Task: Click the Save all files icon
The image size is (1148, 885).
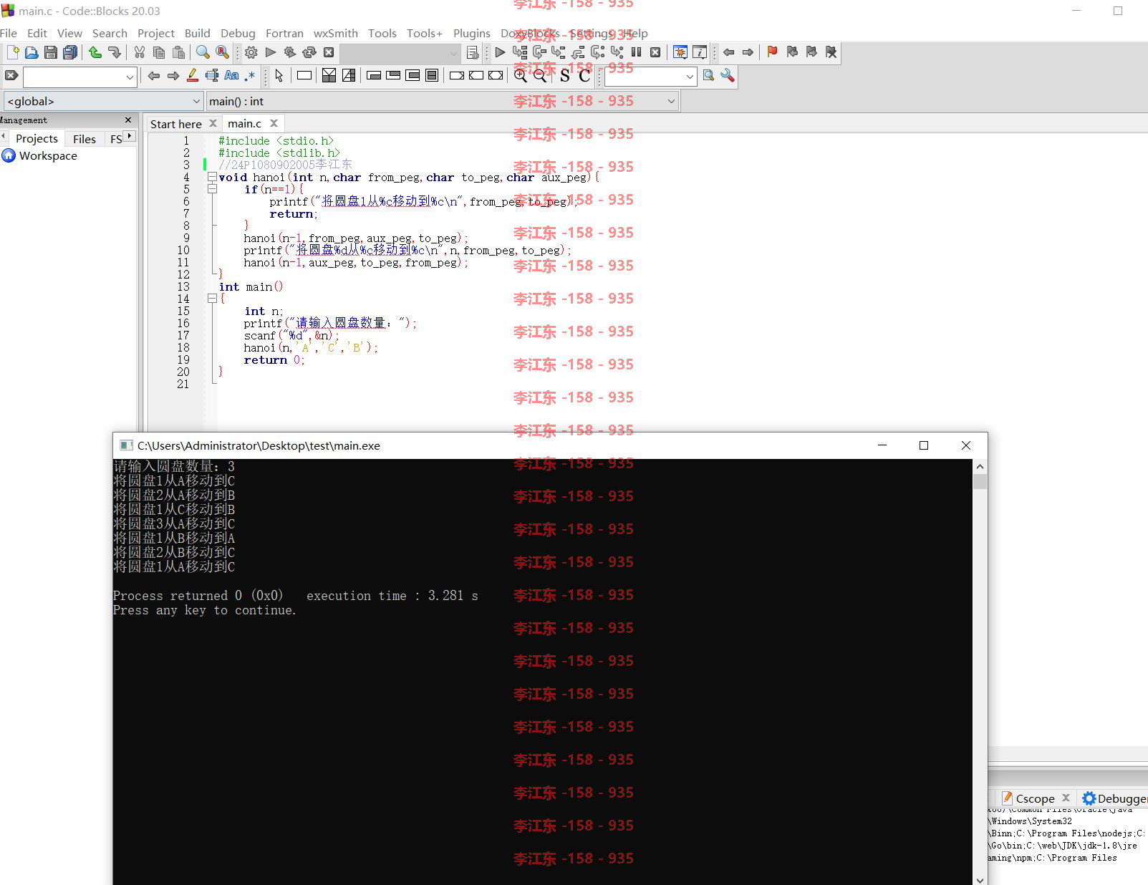Action: 70,52
